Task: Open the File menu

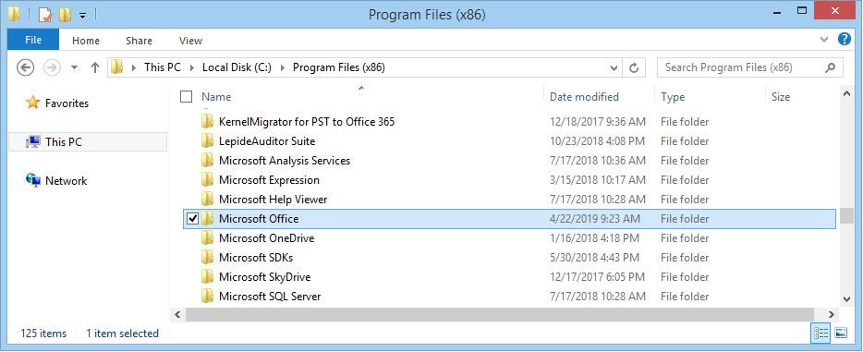Action: click(33, 40)
